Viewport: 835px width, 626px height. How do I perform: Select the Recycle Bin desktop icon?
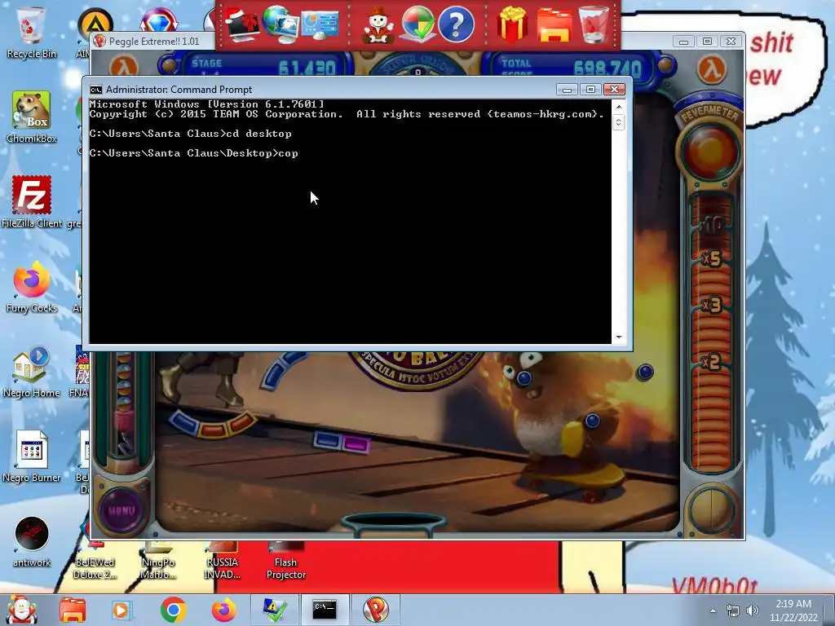point(32,33)
